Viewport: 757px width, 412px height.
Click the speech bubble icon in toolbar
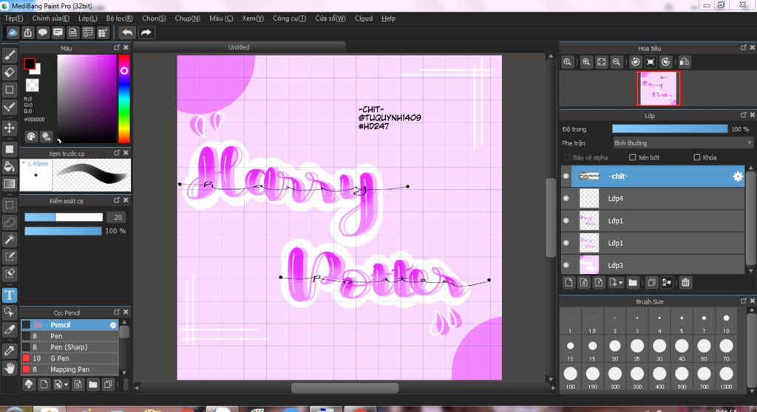[x=43, y=32]
